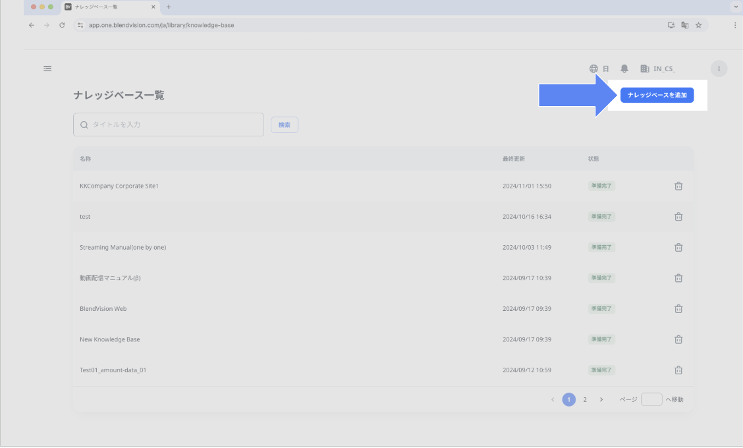Open Test01_amount-data_01 row
743x448 pixels.
point(383,370)
